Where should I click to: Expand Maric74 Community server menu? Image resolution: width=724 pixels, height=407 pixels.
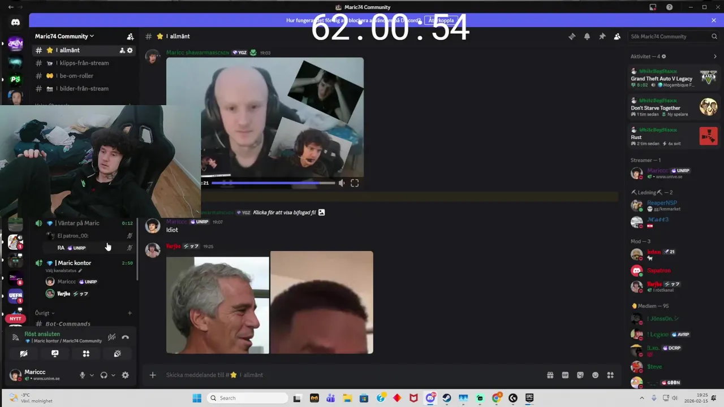64,36
